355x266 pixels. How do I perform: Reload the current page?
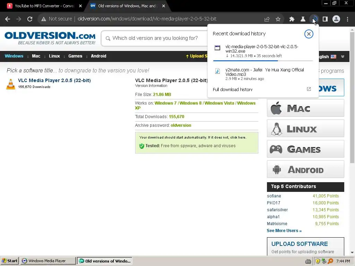coord(30,19)
